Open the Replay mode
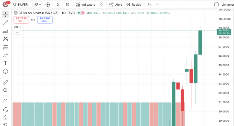234x126 pixels. pos(134,5)
